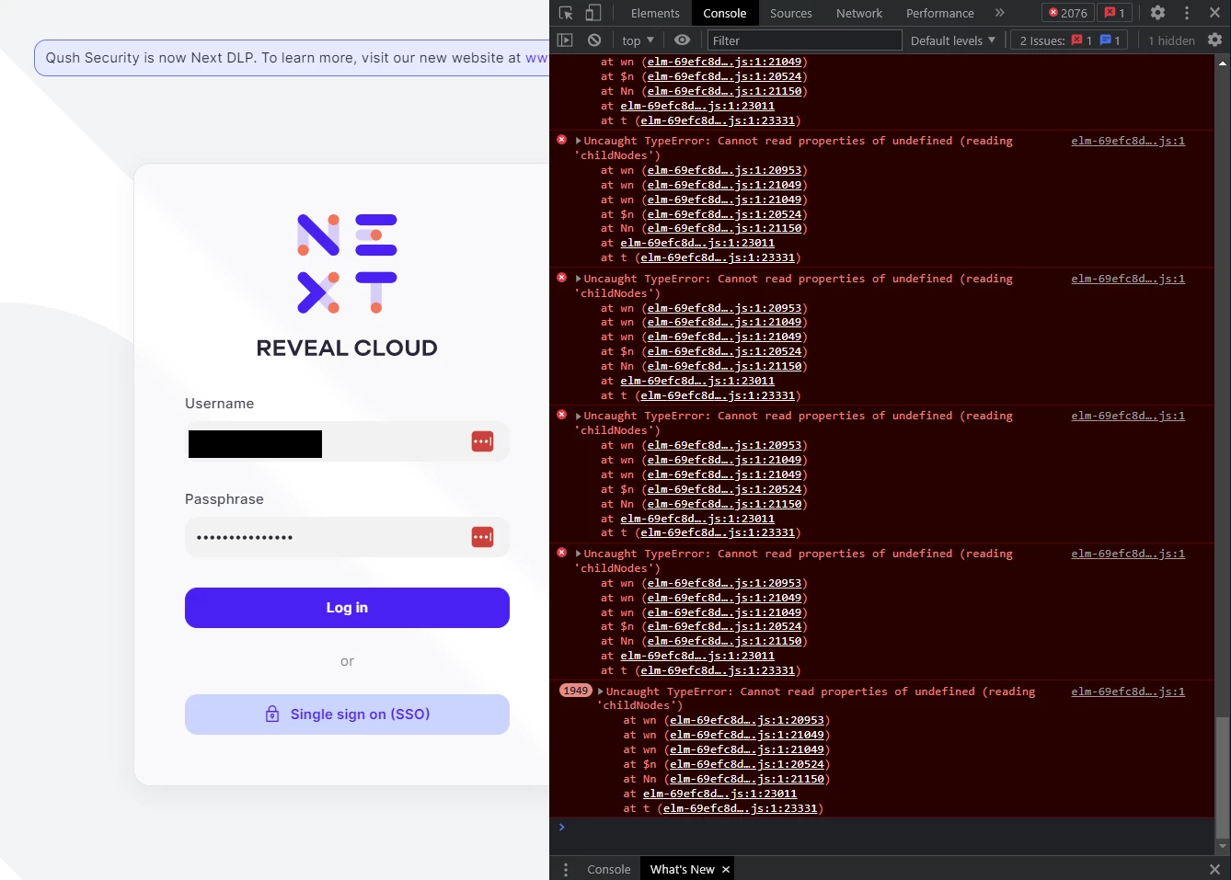Clear console with the clear icon
1231x880 pixels.
tap(594, 40)
